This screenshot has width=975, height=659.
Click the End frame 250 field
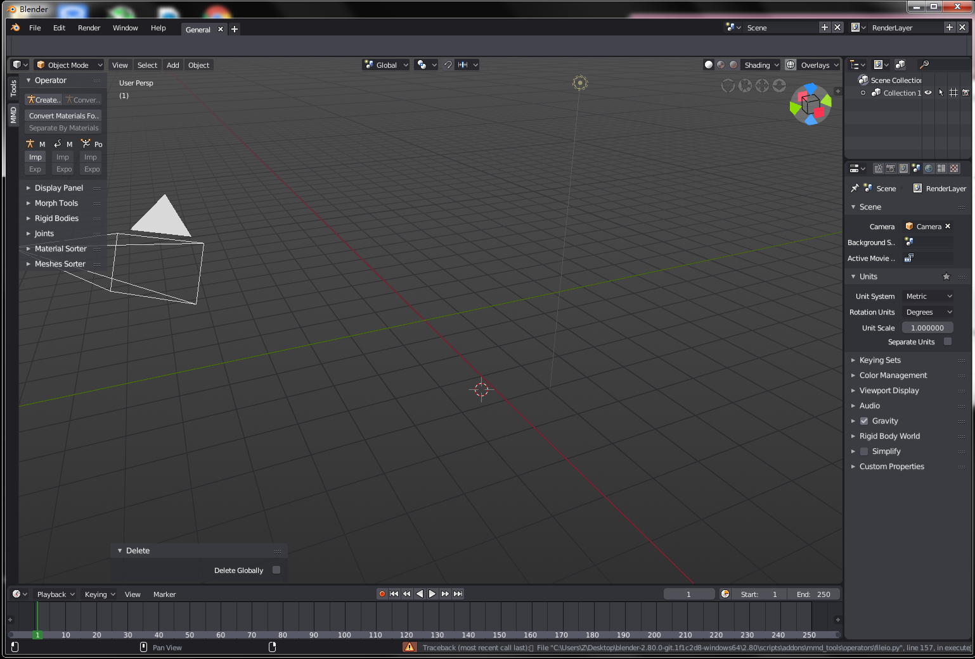[x=814, y=594]
